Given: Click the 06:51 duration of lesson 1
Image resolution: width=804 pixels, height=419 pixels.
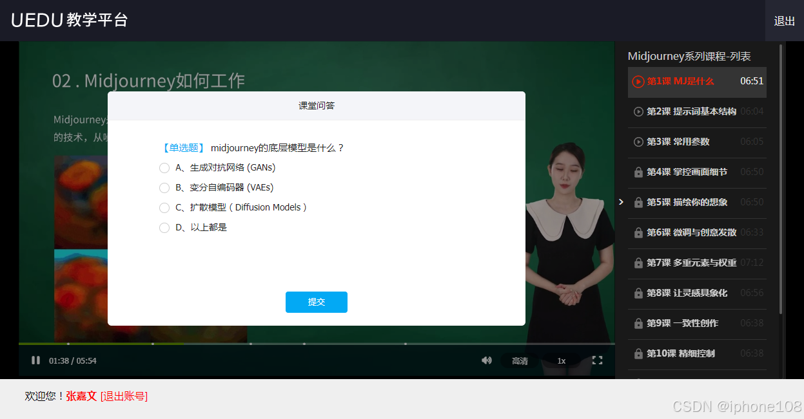Looking at the screenshot, I should pos(752,82).
